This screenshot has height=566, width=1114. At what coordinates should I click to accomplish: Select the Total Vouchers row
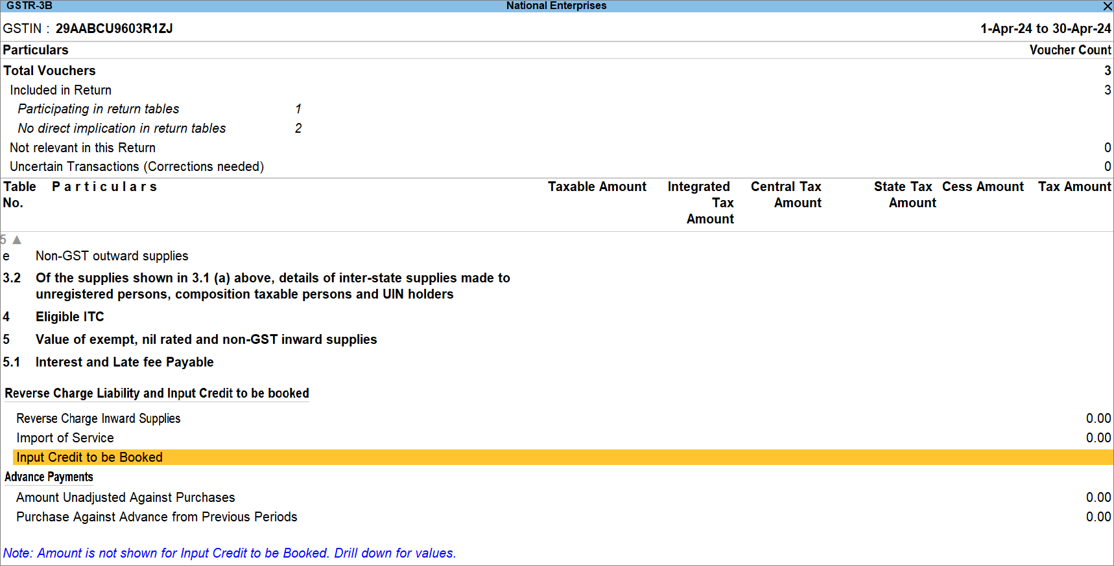click(49, 71)
